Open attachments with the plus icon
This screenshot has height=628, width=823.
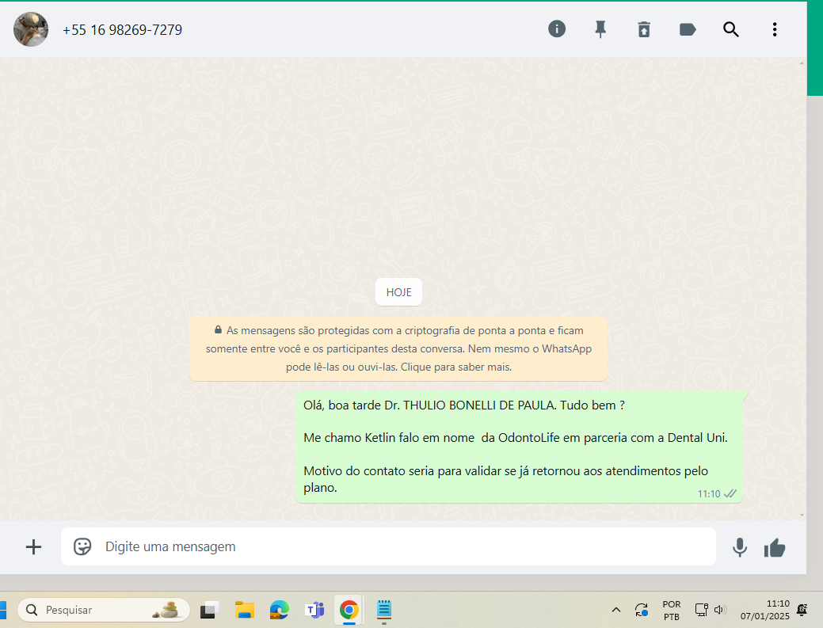pyautogui.click(x=33, y=546)
